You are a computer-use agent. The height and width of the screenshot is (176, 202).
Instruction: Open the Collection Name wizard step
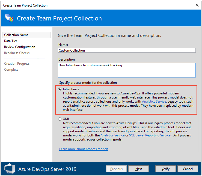click(26, 35)
